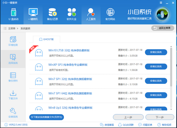Click the 最好用的系统重装工具 slogan text
Image resolution: width=177 pixels, height=128 pixels.
click(x=139, y=19)
